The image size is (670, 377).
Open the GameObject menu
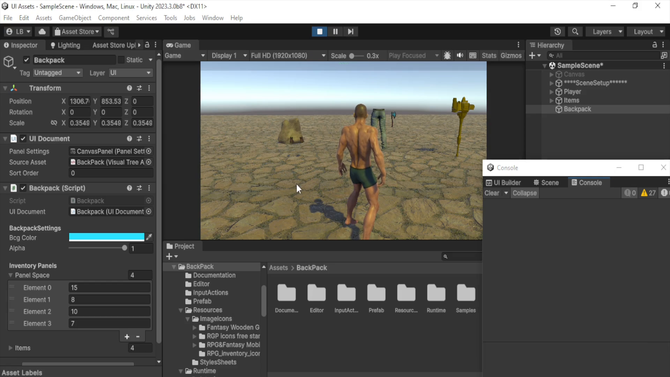coord(75,18)
